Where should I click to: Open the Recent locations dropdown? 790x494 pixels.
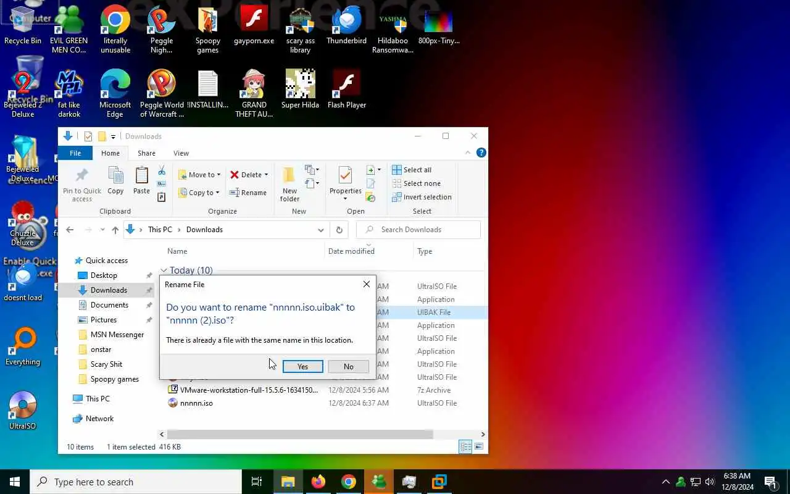(x=102, y=230)
